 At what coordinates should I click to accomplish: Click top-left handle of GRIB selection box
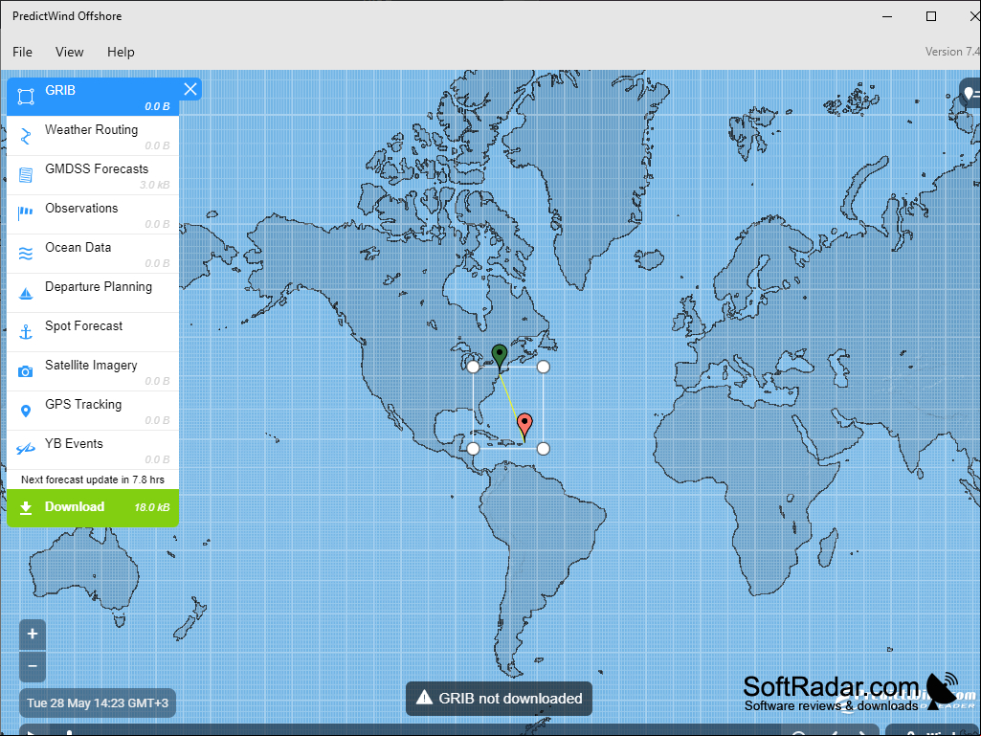click(474, 367)
